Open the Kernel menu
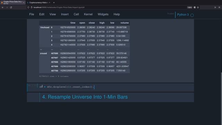The height and width of the screenshot is (125, 222). tap(88, 14)
